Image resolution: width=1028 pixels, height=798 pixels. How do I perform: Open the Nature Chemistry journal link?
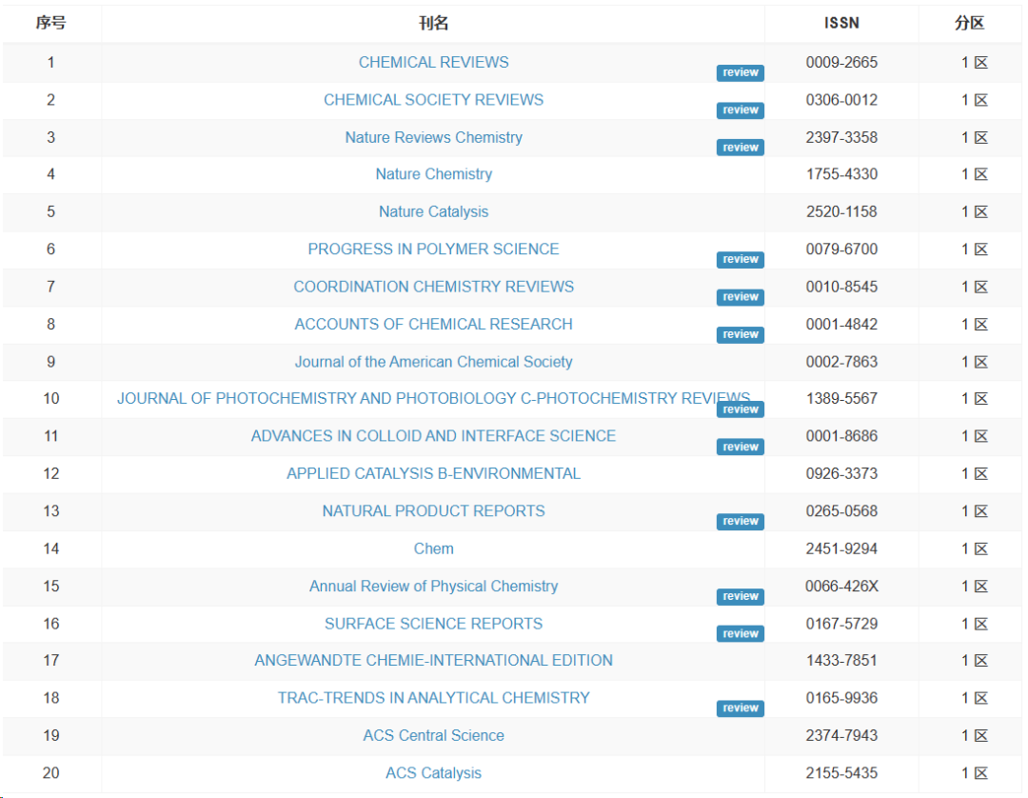click(x=433, y=173)
